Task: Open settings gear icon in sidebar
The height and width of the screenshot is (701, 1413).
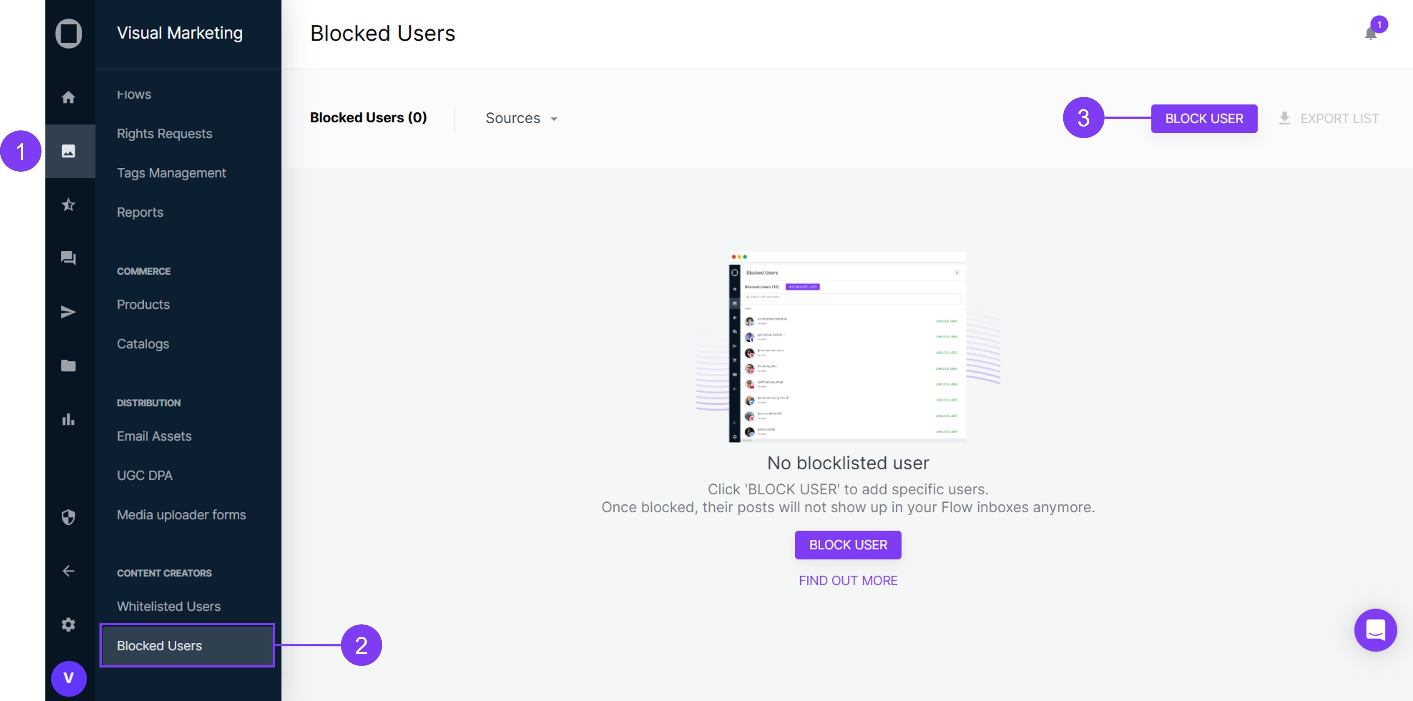Action: (68, 624)
